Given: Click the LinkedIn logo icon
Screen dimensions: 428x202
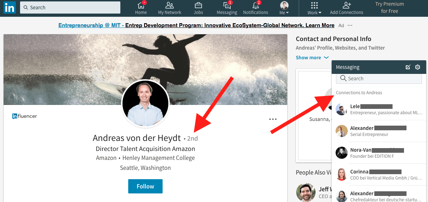Looking at the screenshot, I should [x=9, y=7].
